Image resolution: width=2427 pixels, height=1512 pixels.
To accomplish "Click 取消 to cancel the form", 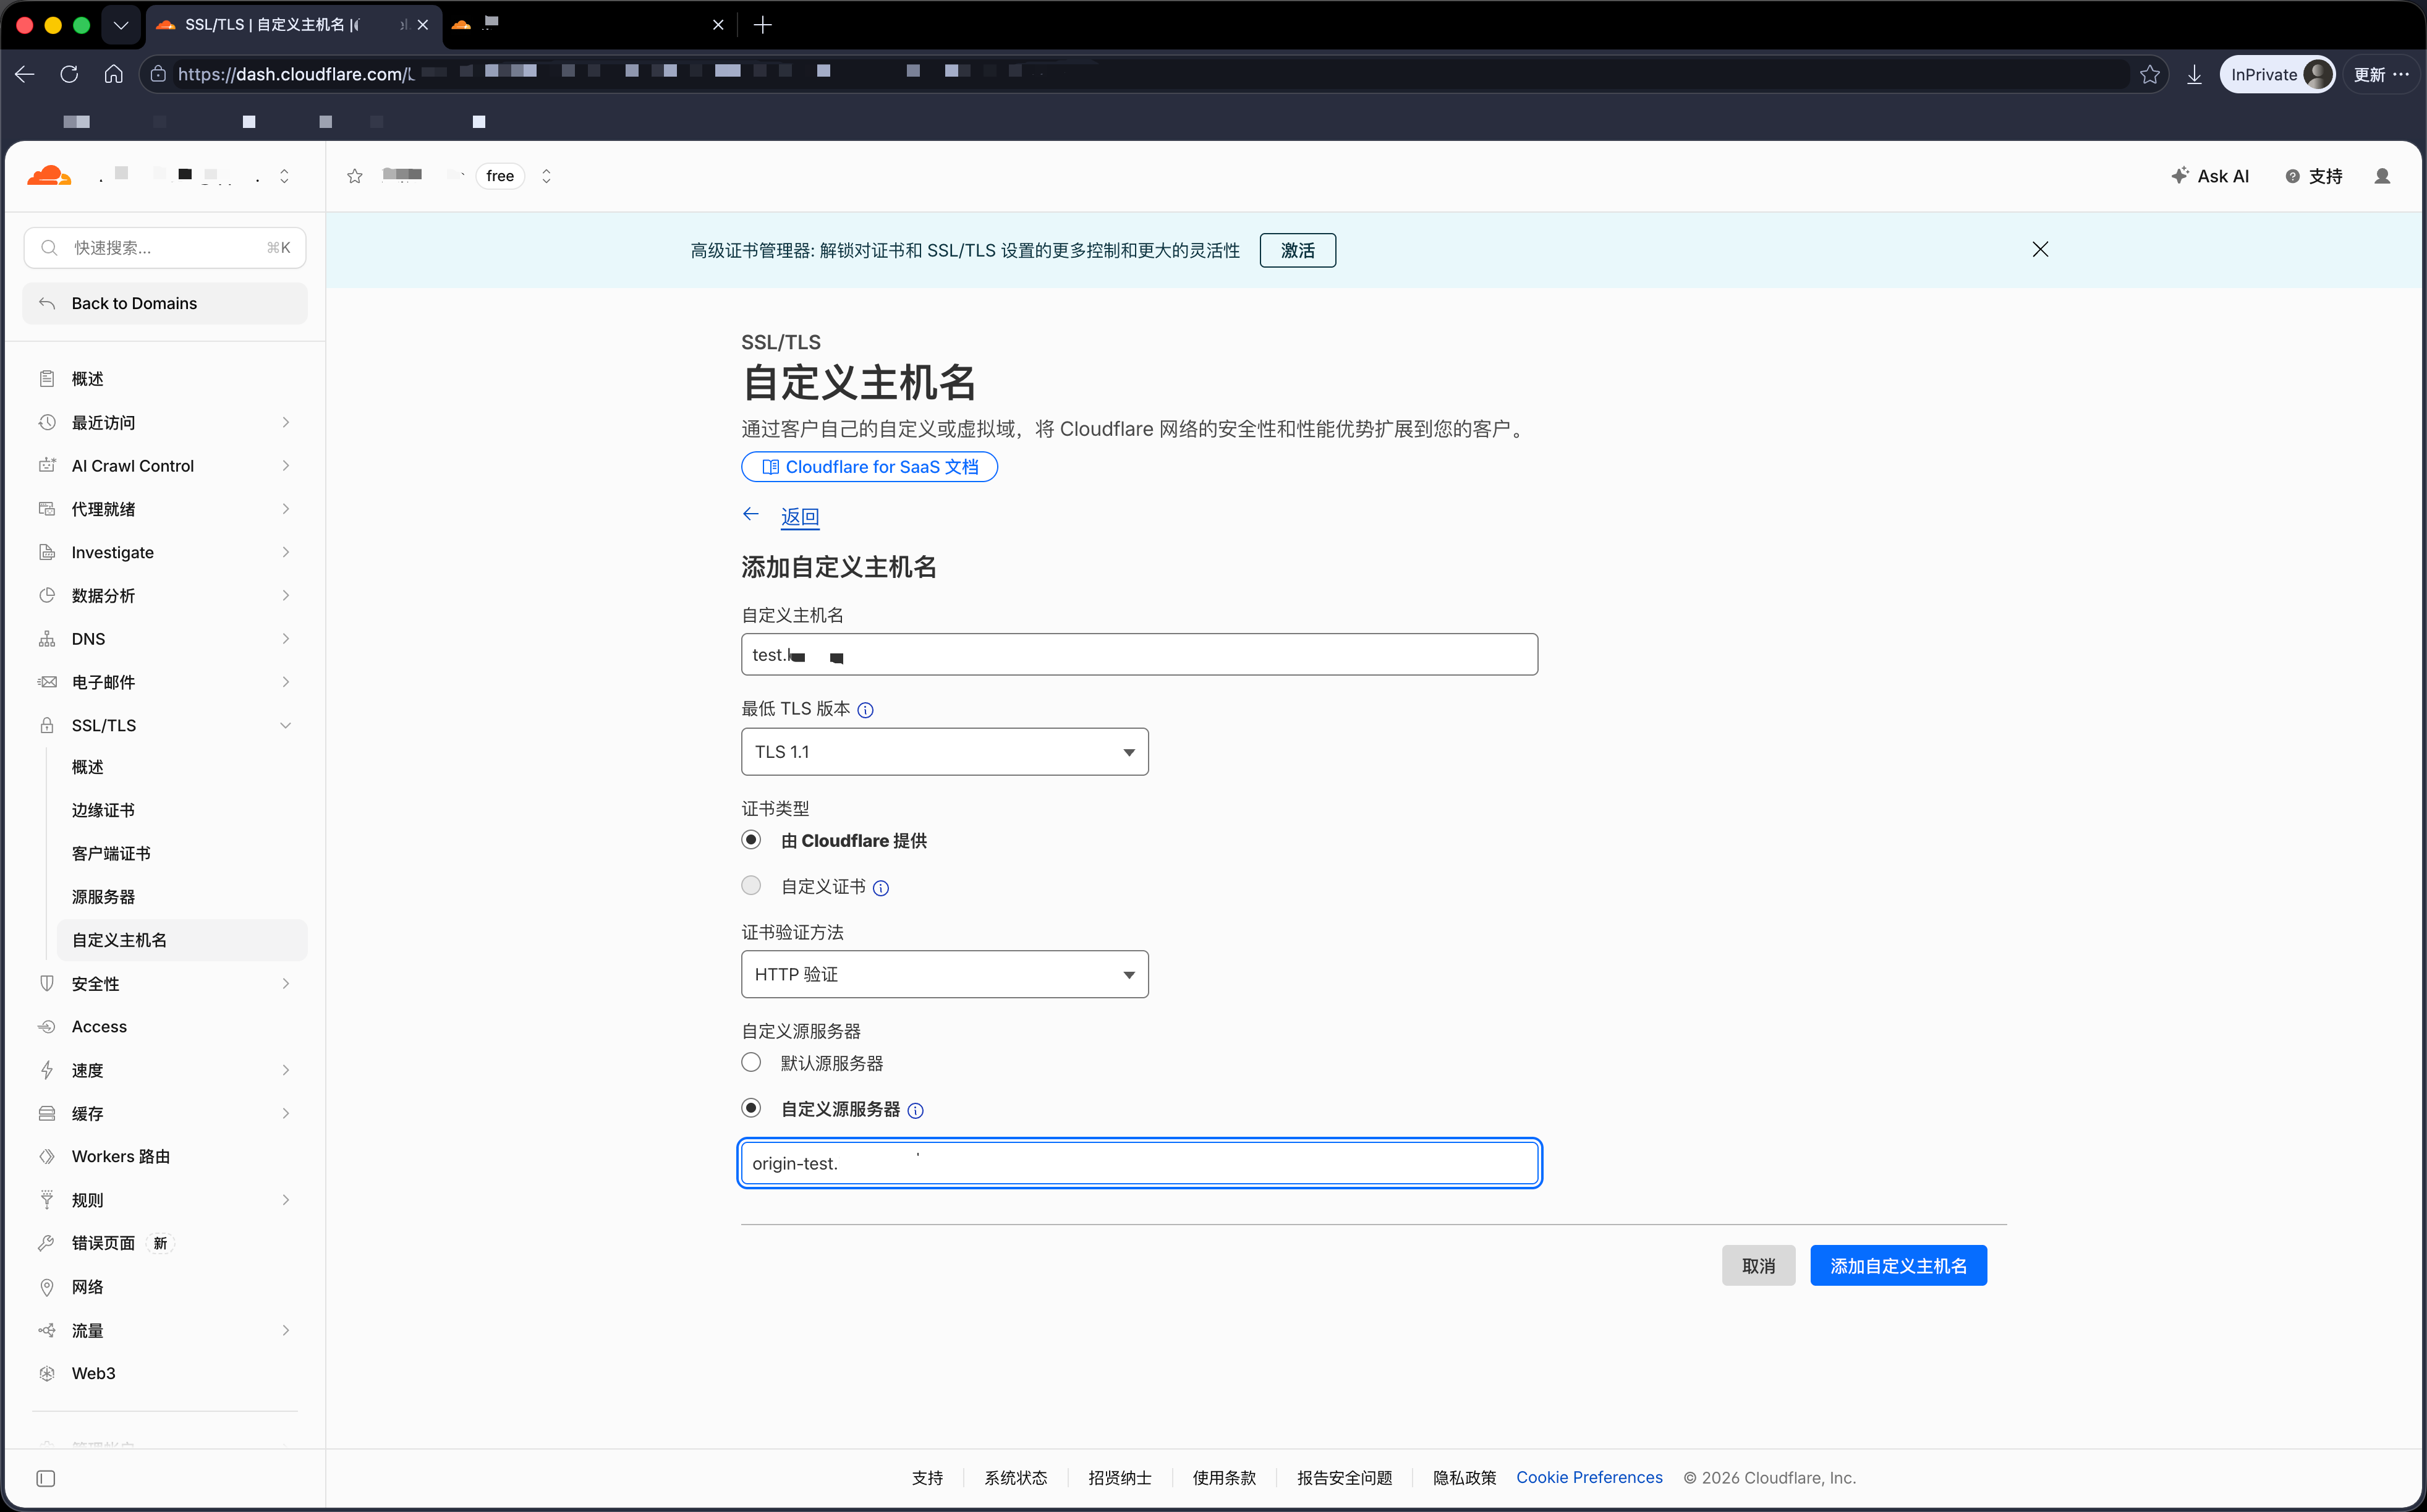I will click(x=1758, y=1266).
